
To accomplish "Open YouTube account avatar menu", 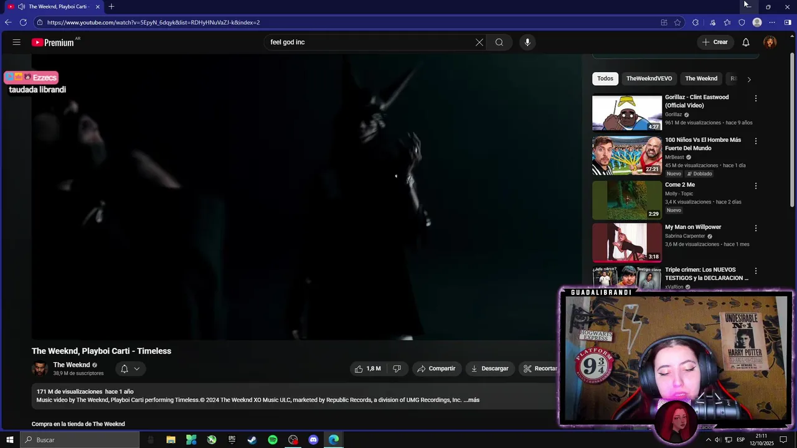I will (x=770, y=42).
